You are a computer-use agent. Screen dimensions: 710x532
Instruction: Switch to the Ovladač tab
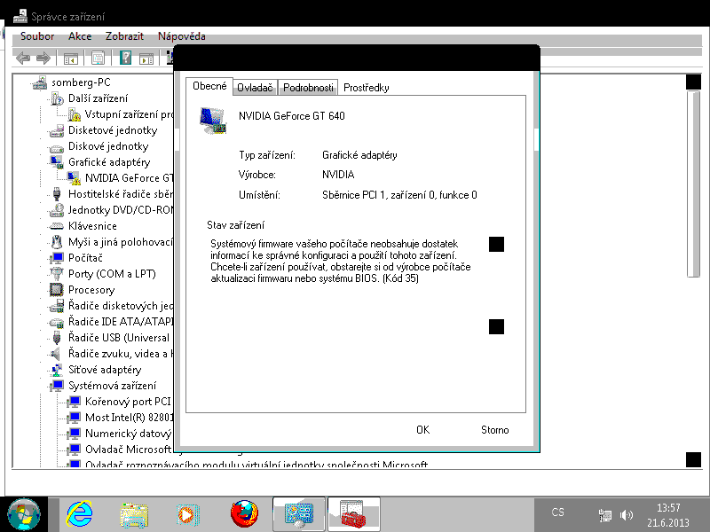(x=255, y=87)
